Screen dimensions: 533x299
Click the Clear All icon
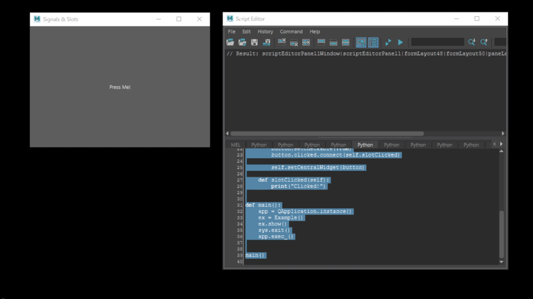[306, 42]
